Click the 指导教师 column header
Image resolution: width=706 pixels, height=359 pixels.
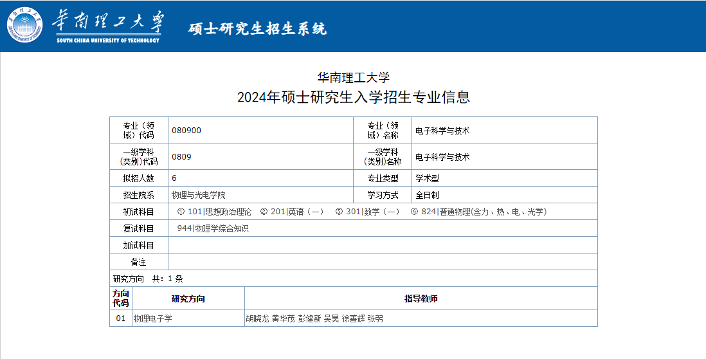coord(421,298)
